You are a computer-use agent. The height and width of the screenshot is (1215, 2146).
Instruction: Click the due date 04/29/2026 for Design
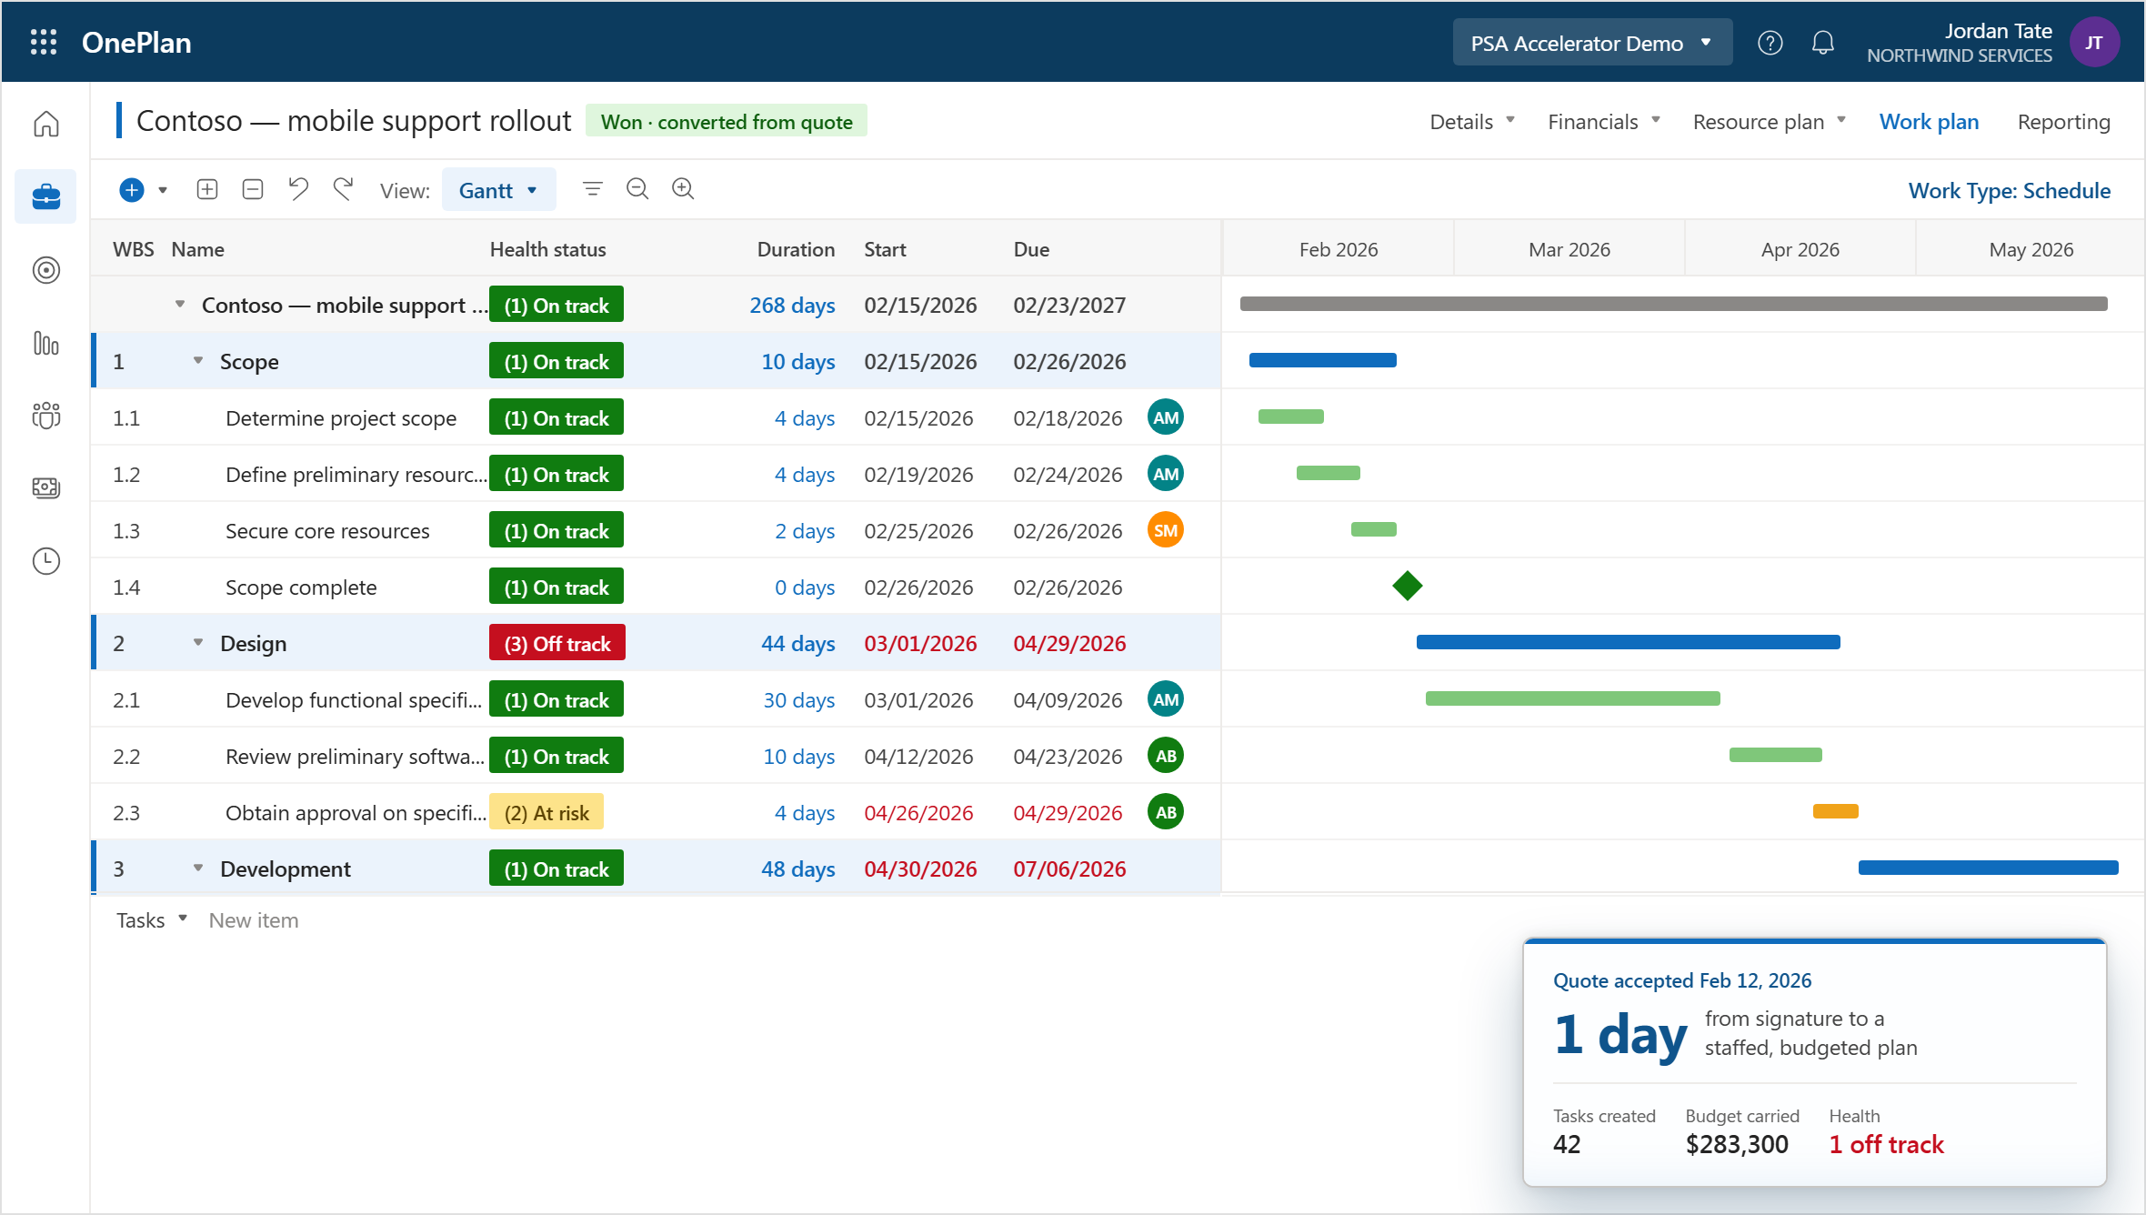[x=1069, y=643]
